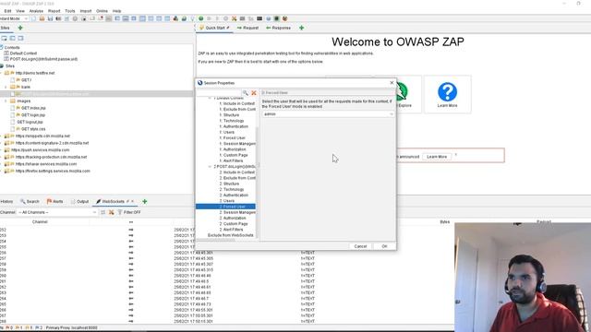Select 'Exclude from WebSockets' in dialog tree
The image size is (591, 332).
coord(230,235)
